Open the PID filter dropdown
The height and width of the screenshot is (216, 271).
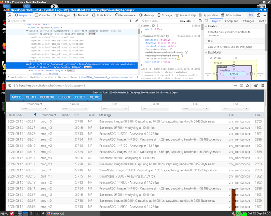click(x=115, y=109)
